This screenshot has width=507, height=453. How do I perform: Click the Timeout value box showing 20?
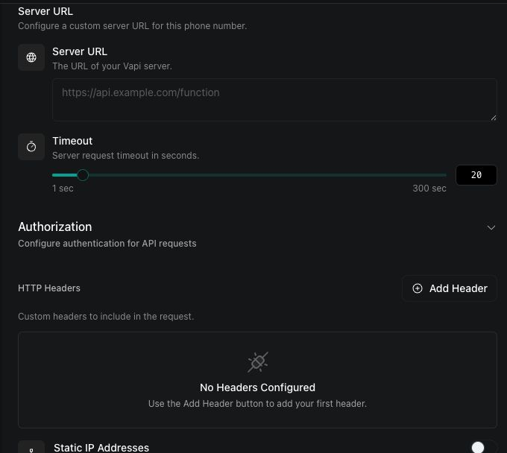[476, 175]
